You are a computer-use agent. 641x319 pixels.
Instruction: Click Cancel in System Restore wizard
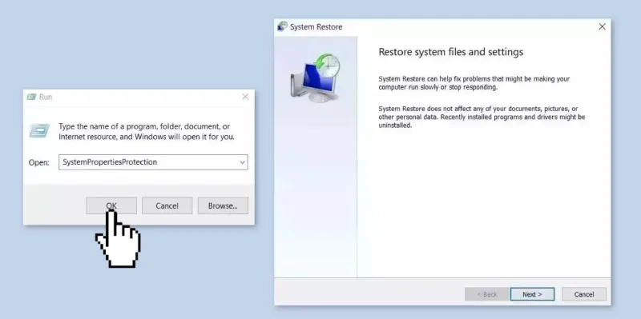click(584, 294)
